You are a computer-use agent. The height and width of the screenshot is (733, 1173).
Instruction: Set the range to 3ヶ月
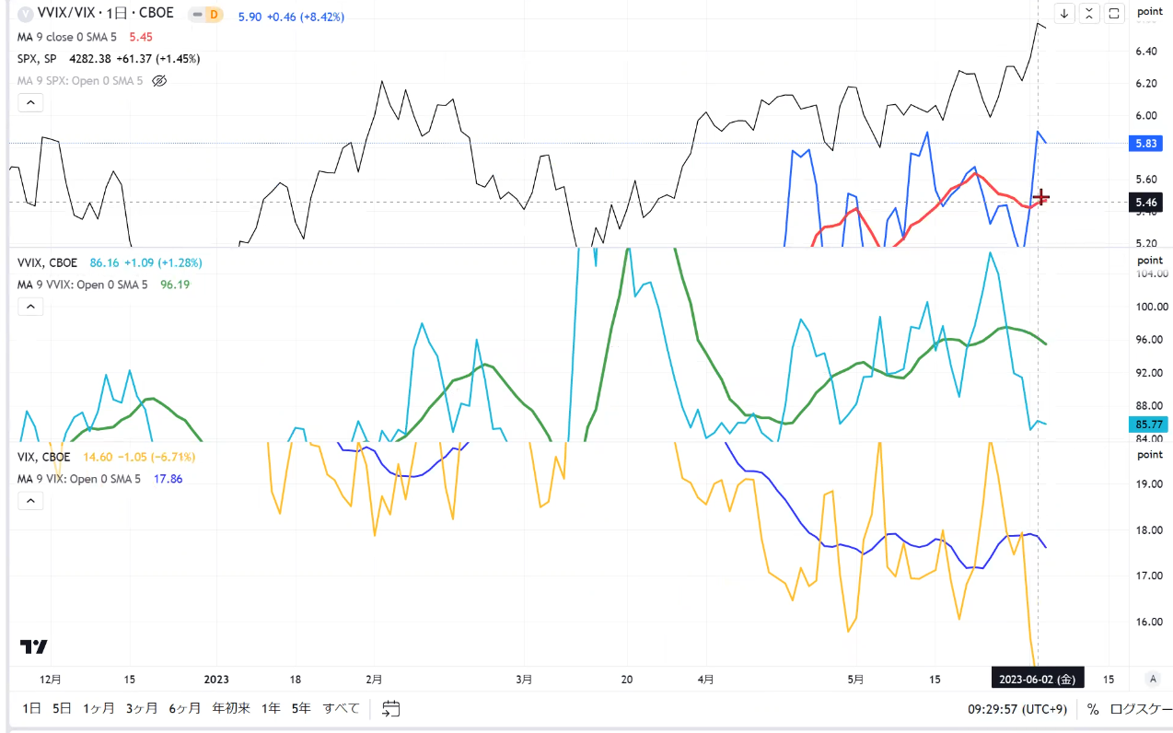pos(142,708)
